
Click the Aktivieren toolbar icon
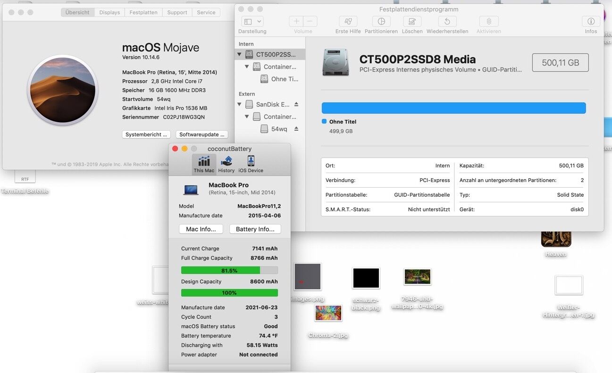click(x=489, y=22)
